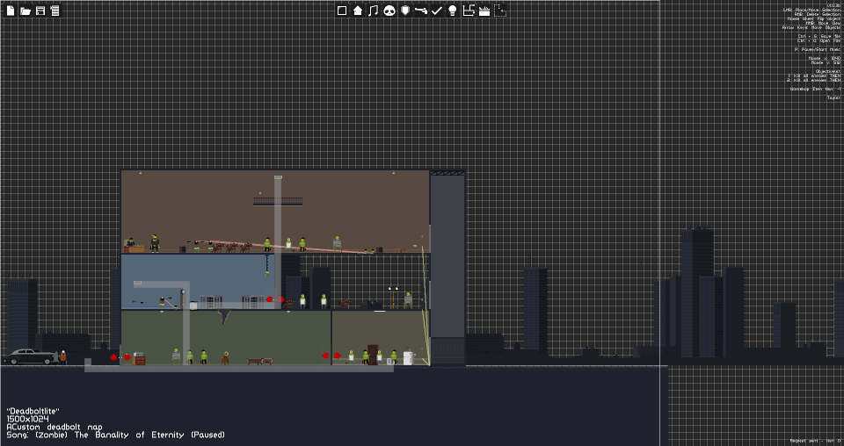Click the Workshop Item Num text
Image resolution: width=844 pixels, height=446 pixels.
(x=815, y=89)
